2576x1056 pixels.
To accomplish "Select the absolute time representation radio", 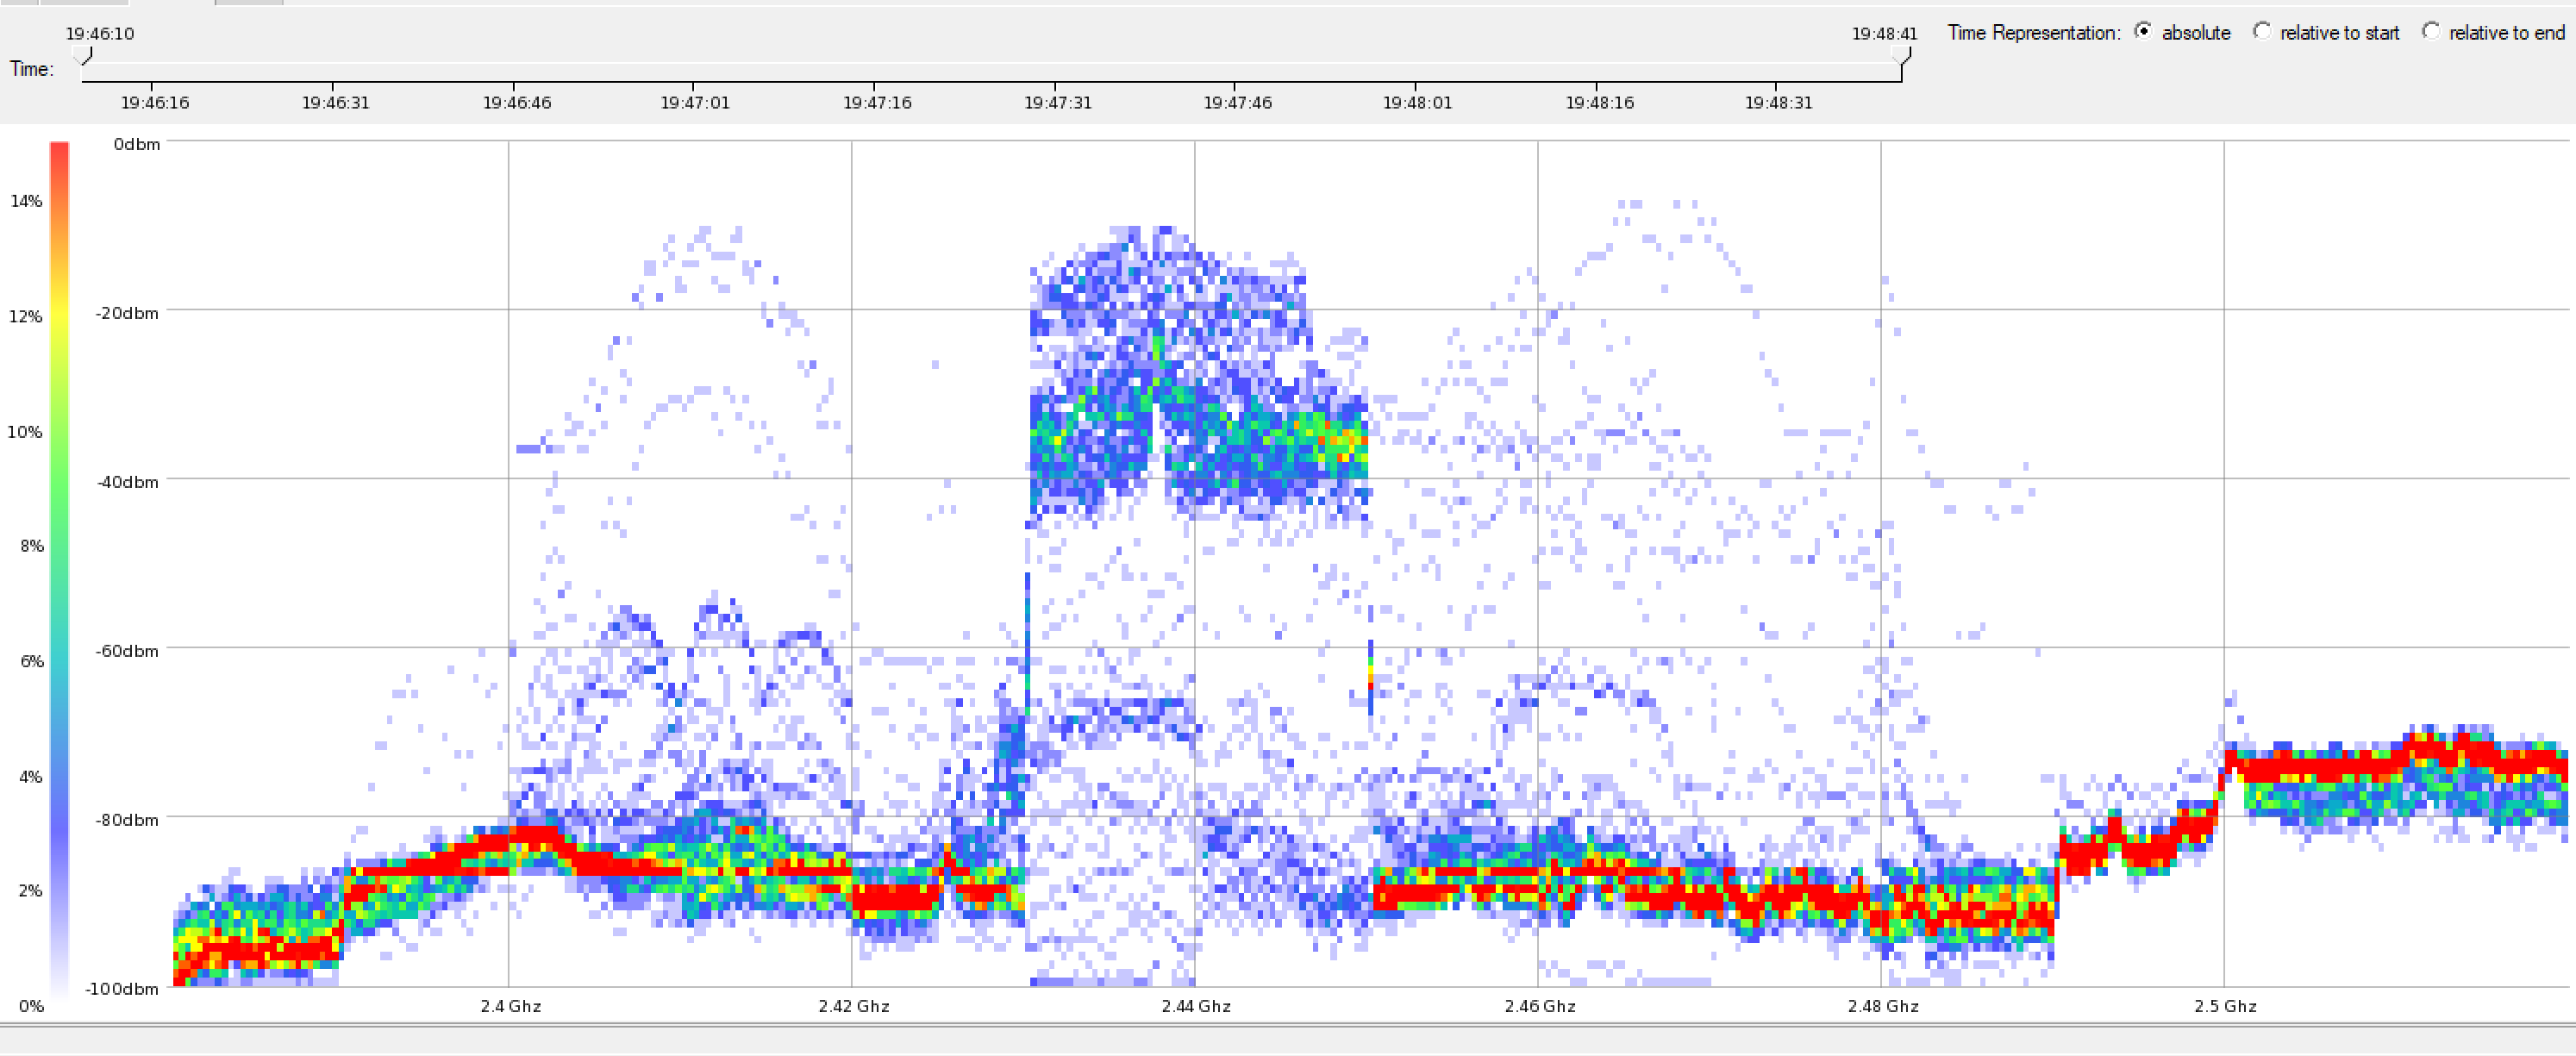I will tap(2142, 31).
